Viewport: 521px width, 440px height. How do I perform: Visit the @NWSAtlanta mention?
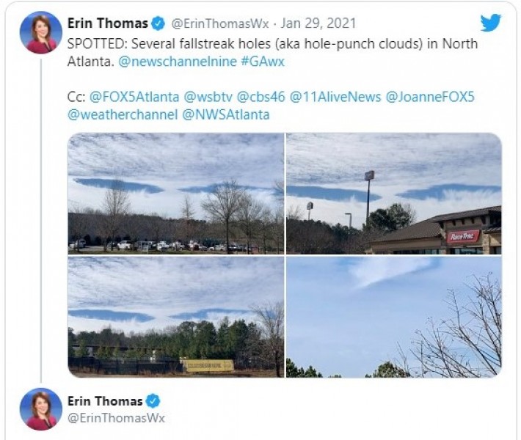tap(226, 114)
